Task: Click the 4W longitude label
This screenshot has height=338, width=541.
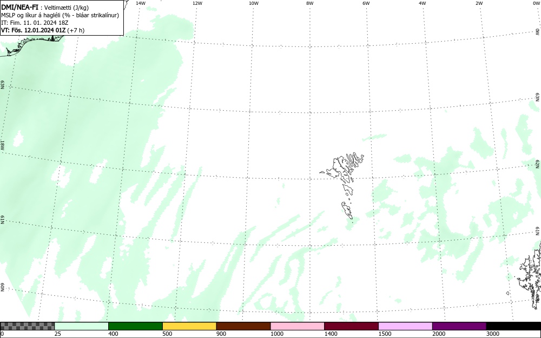Action: coord(423,3)
